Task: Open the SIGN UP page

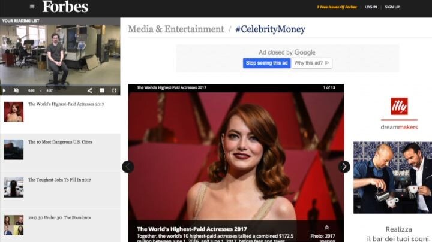Action: click(392, 7)
